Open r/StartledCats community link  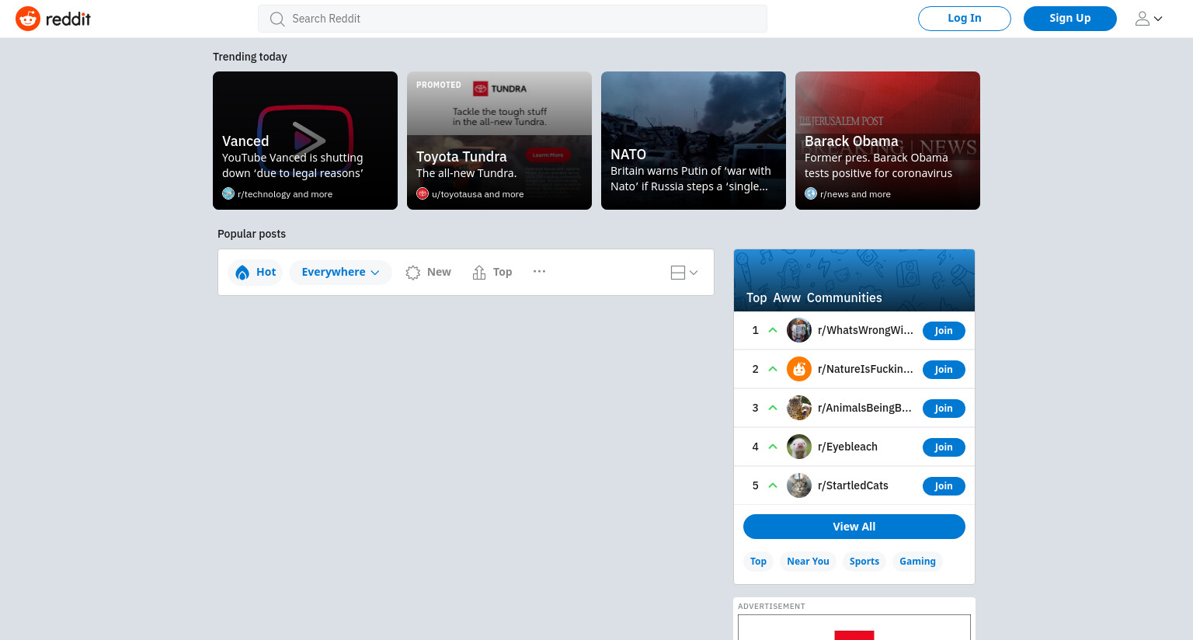853,485
